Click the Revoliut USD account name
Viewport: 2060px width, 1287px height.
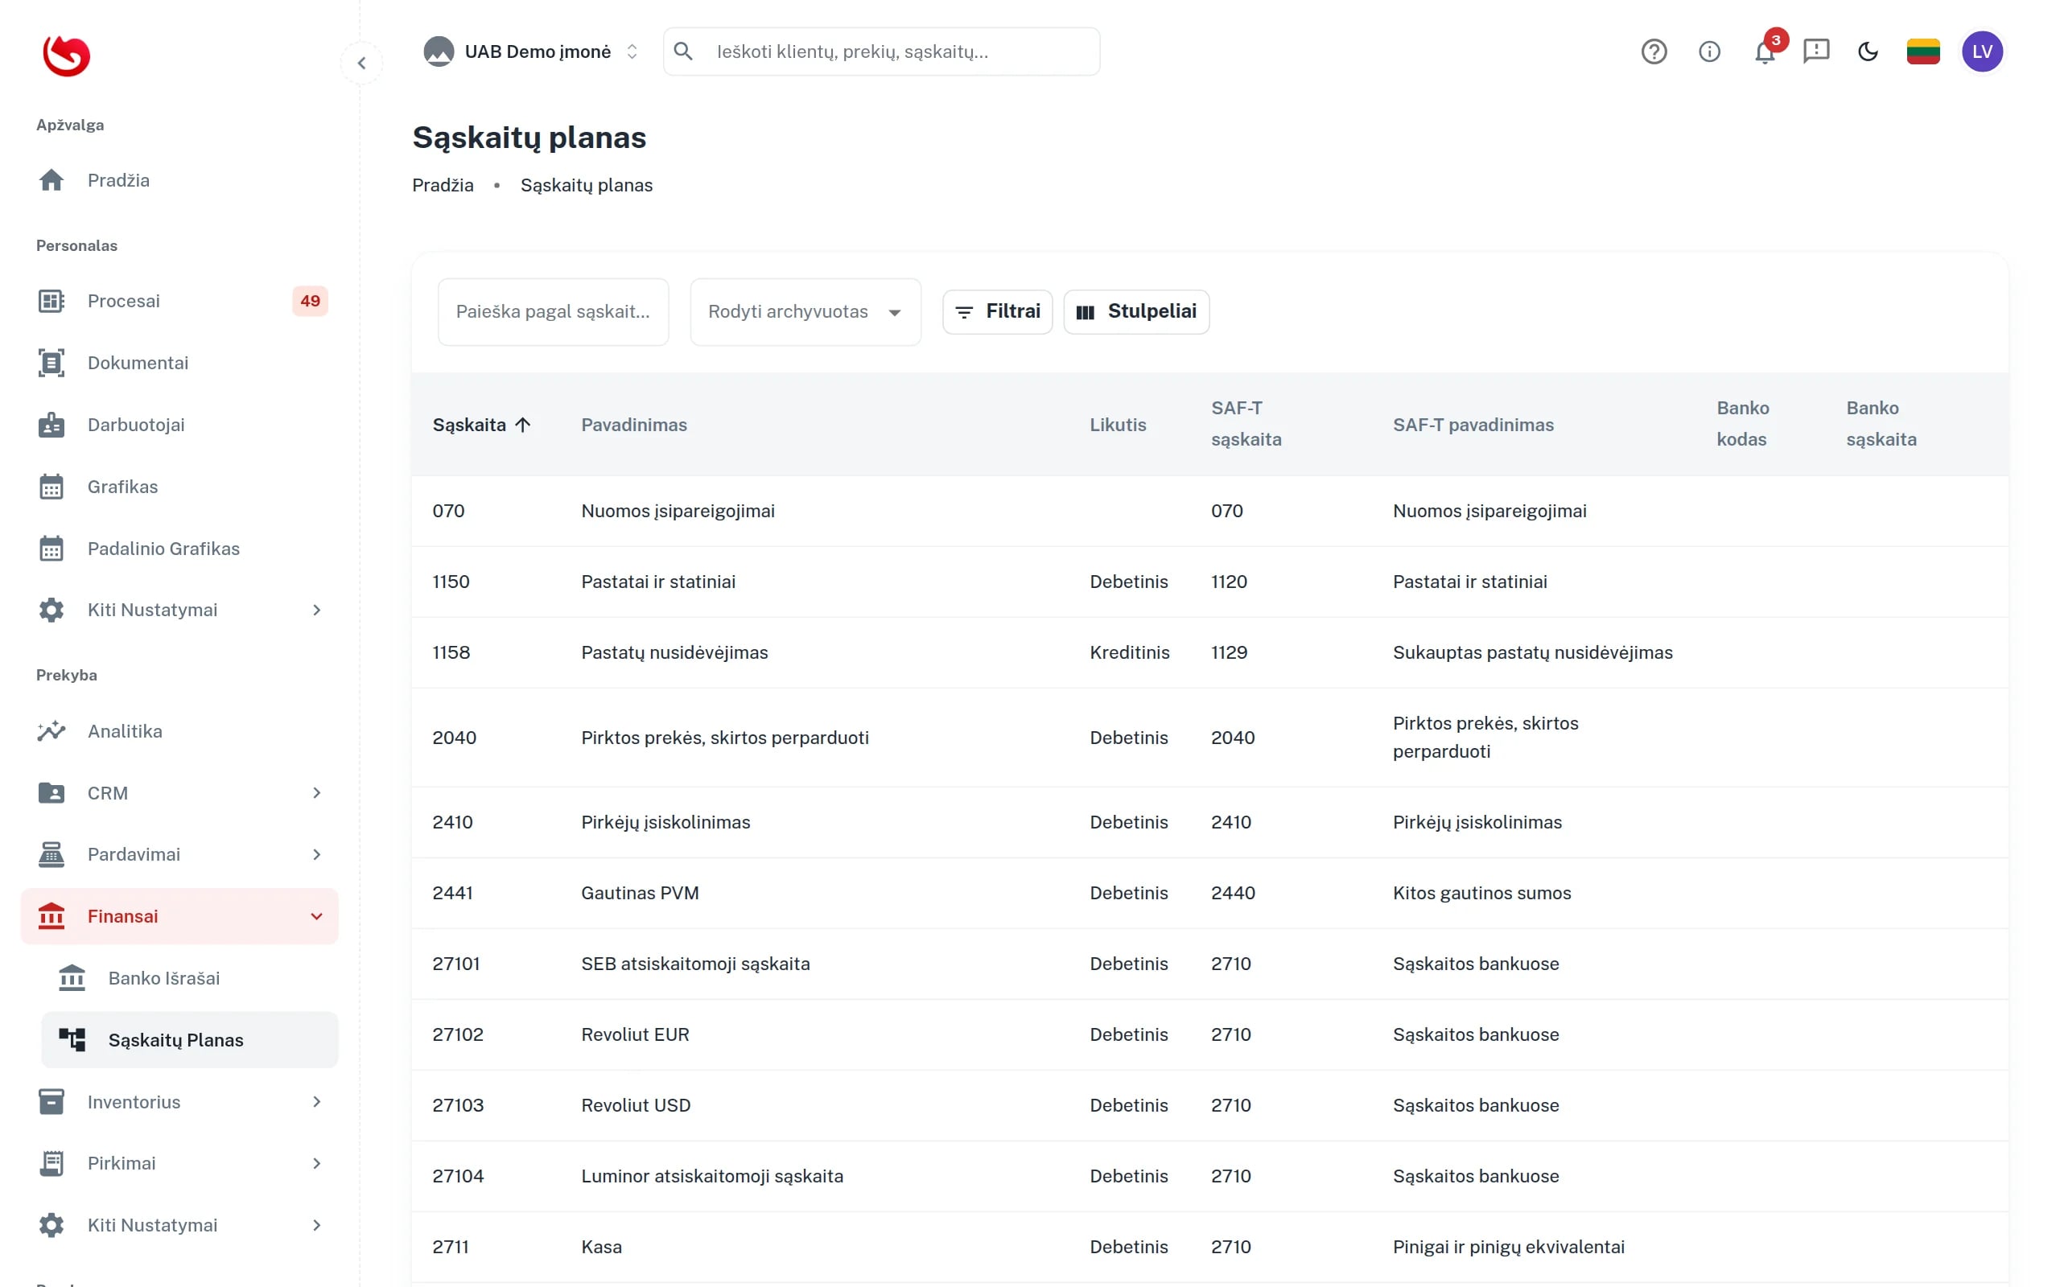(x=636, y=1105)
